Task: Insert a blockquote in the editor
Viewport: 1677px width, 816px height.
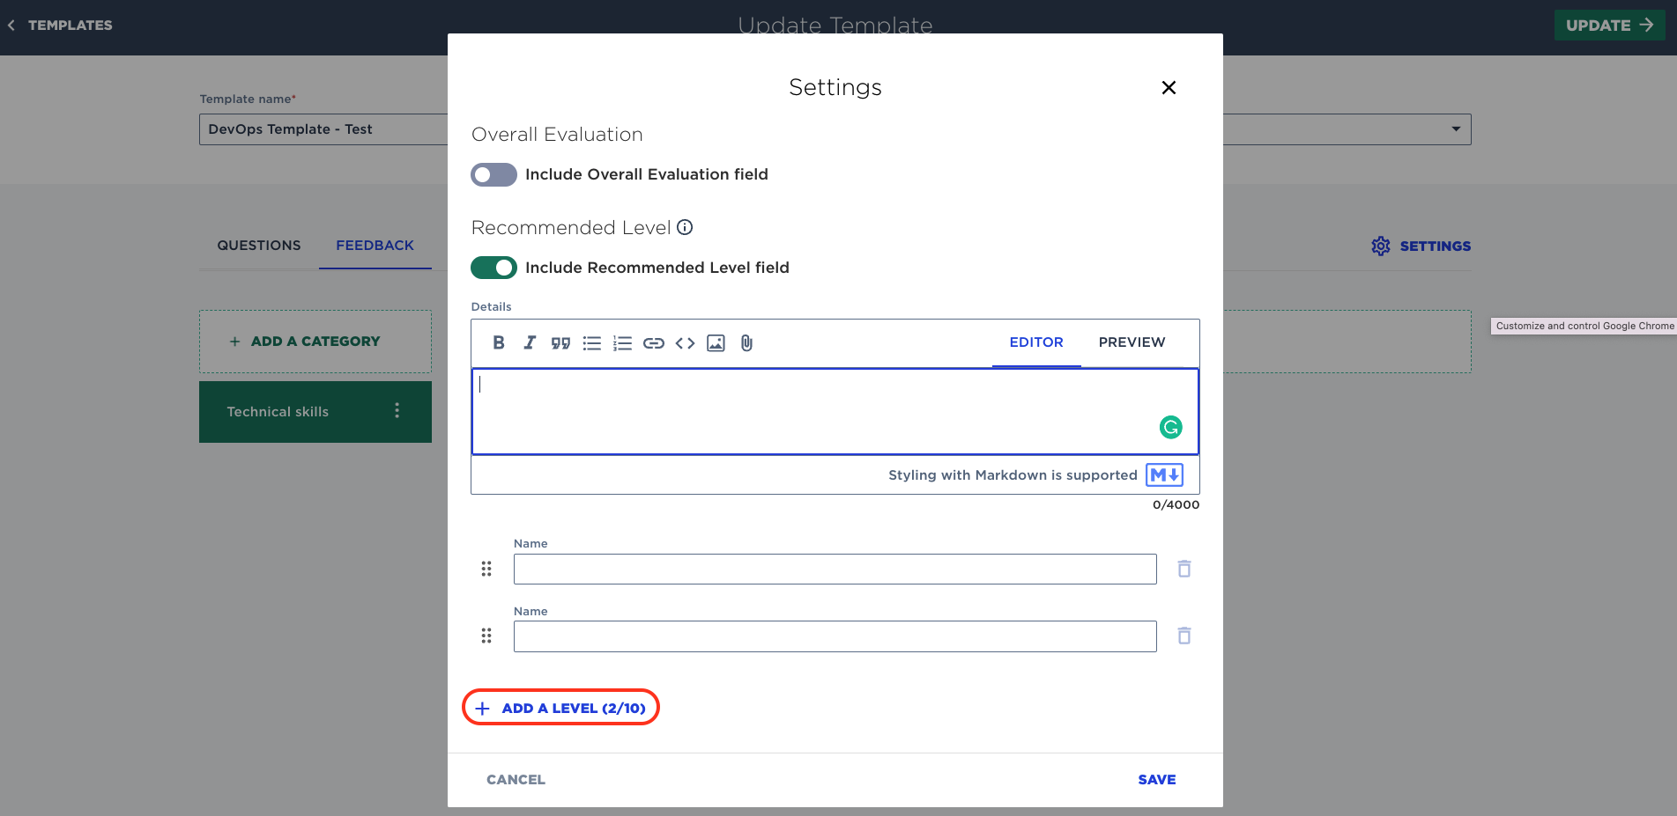Action: click(560, 343)
